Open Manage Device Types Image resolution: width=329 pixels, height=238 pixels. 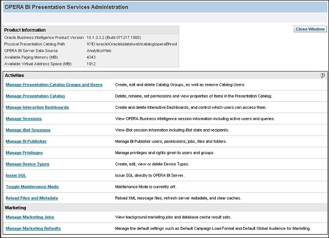(28, 164)
